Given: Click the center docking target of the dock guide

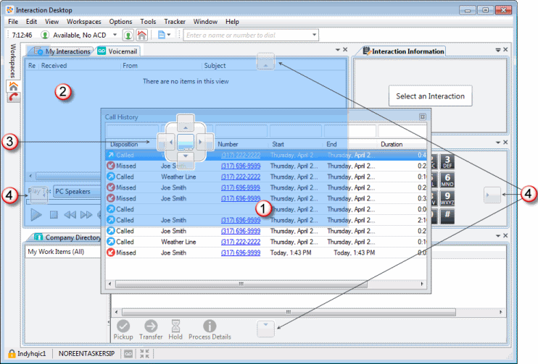Looking at the screenshot, I should [x=186, y=140].
